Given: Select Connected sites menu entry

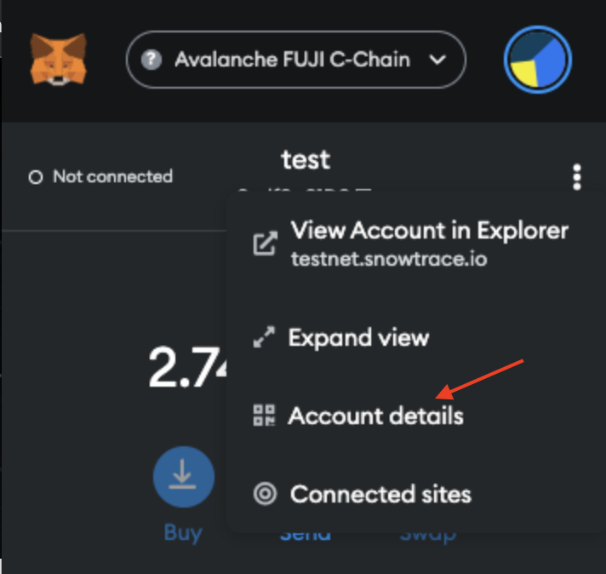Looking at the screenshot, I should pos(410,494).
